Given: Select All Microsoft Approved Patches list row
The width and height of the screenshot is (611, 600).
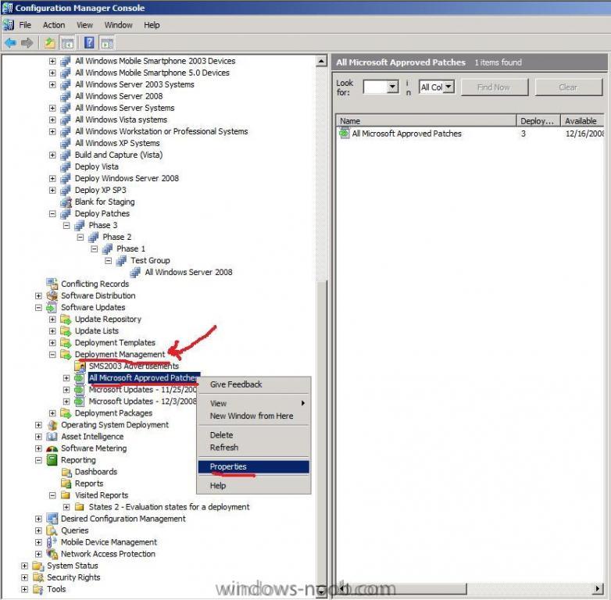Looking at the screenshot, I should click(470, 134).
